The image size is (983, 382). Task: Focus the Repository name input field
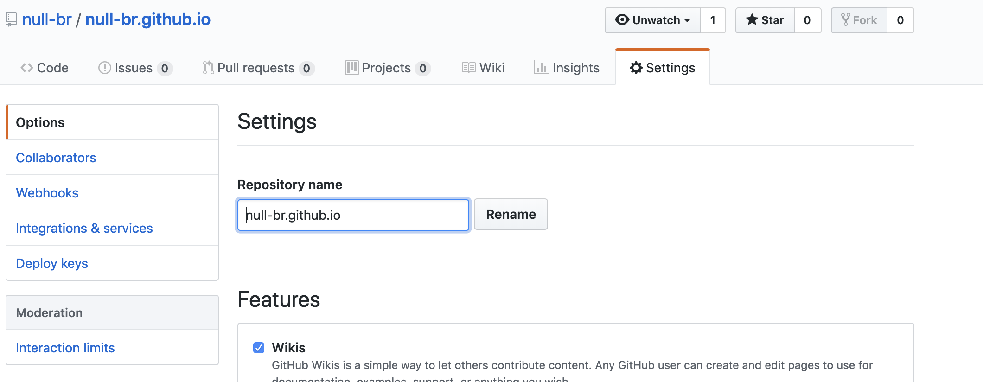(353, 215)
